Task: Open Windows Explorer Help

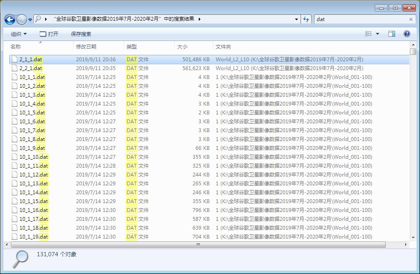Action: (406, 34)
